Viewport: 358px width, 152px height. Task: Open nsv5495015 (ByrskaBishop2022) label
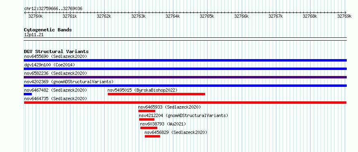(x=142, y=90)
